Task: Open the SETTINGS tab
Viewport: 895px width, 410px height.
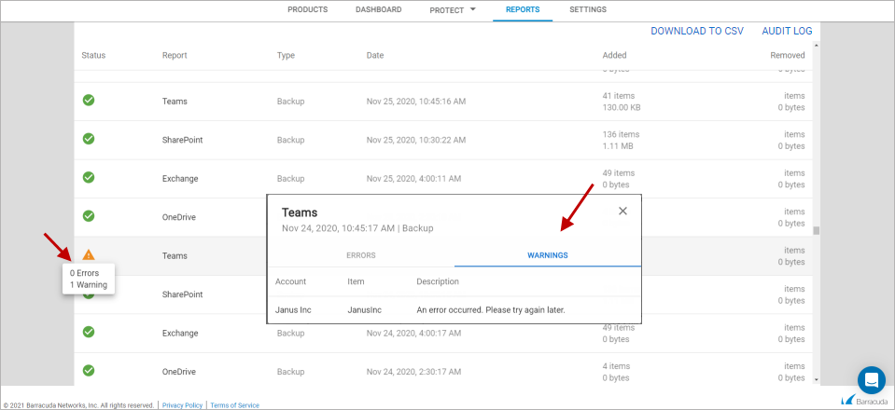Action: (x=588, y=9)
